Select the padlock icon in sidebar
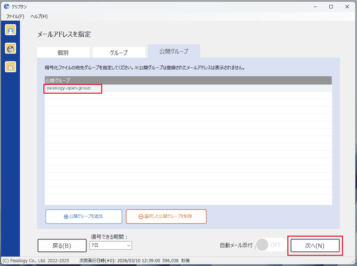 (10, 66)
